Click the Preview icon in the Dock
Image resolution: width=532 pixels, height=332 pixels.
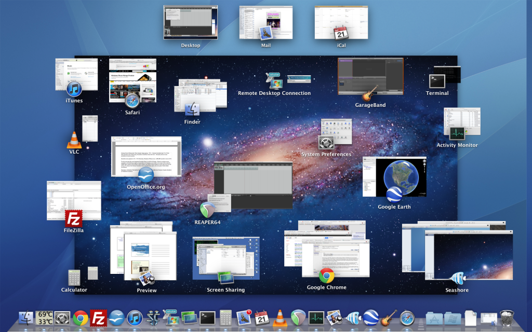coord(335,318)
